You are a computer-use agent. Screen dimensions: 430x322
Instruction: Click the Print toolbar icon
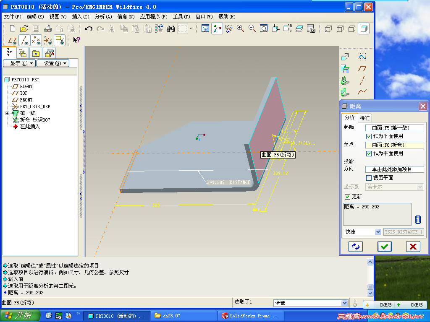[47, 29]
